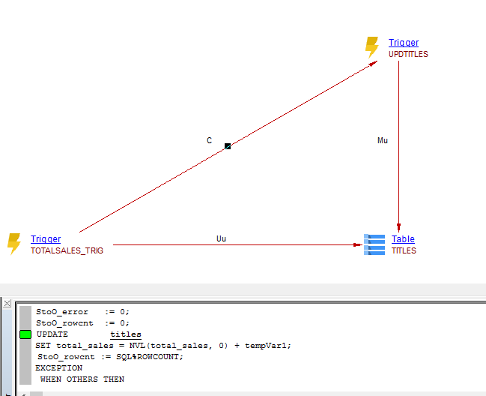
Task: Click the C label on diagonal arrow
Action: 210,141
